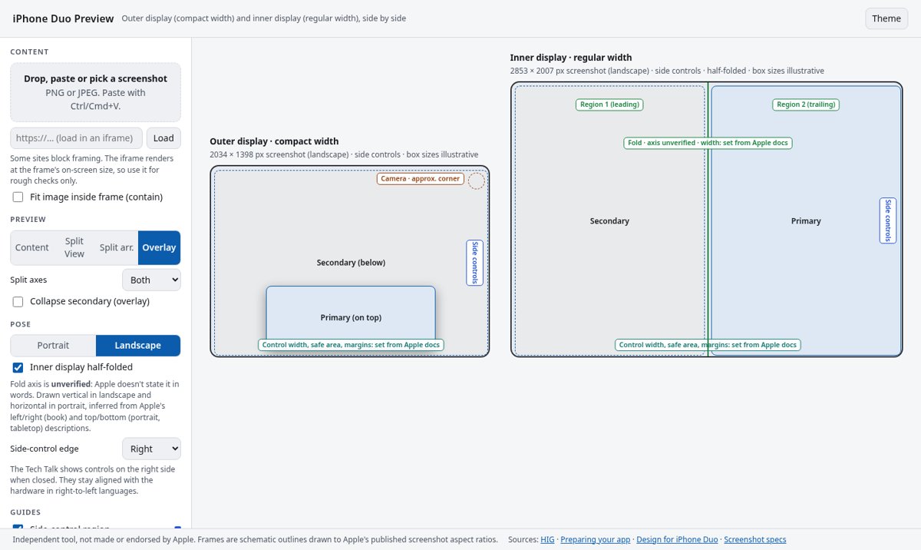Click Side controls tag on outer display
This screenshot has height=550, width=921.
point(475,263)
